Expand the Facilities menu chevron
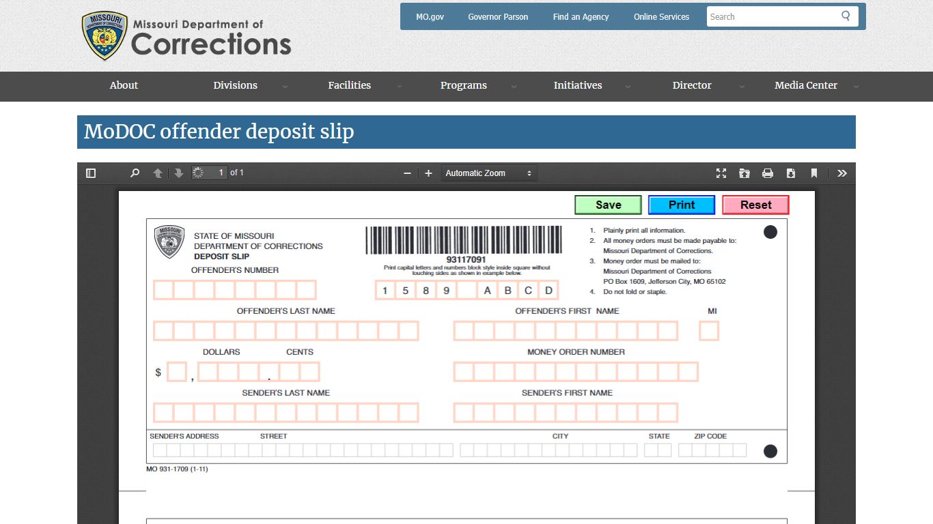Screen dimensions: 933x524 click(x=399, y=87)
